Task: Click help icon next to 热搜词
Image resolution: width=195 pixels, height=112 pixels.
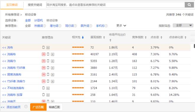Action: [x=45, y=26]
